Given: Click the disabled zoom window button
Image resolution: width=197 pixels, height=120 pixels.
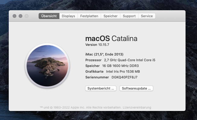Looking at the screenshot, I should (27, 16).
